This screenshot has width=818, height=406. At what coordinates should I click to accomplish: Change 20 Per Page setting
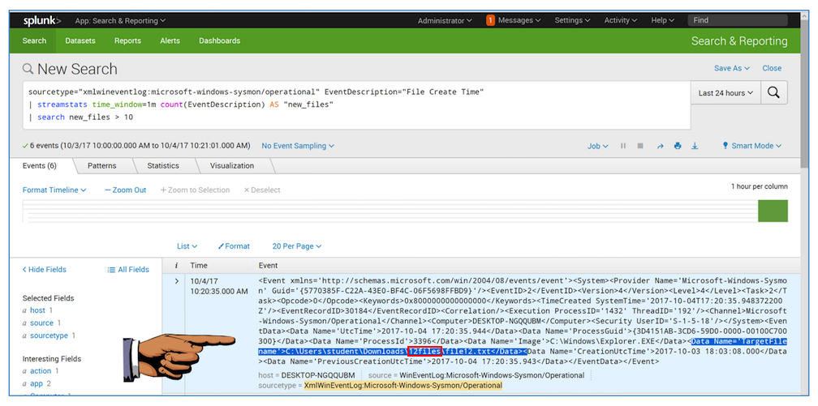point(297,246)
